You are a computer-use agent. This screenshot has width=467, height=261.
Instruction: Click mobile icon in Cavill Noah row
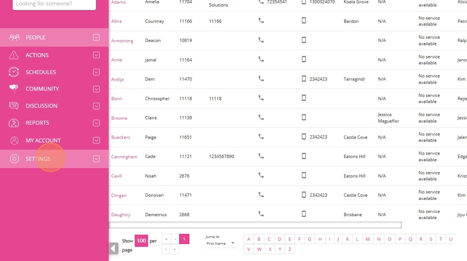click(304, 175)
